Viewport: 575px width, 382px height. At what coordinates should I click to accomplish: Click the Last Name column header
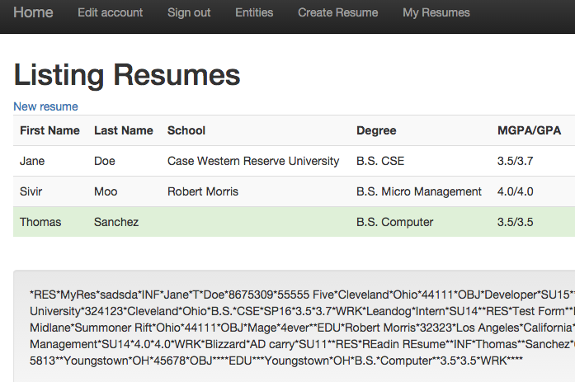[x=124, y=130]
